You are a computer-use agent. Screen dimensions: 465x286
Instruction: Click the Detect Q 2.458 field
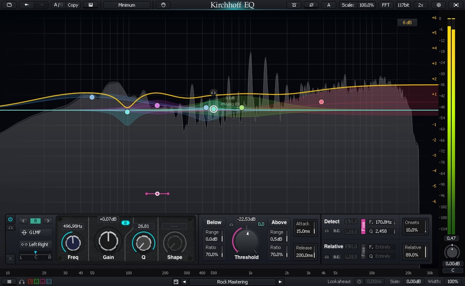coord(382,231)
